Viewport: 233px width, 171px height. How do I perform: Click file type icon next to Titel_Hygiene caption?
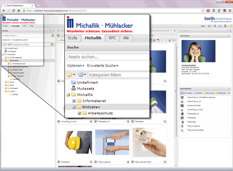tap(96, 162)
